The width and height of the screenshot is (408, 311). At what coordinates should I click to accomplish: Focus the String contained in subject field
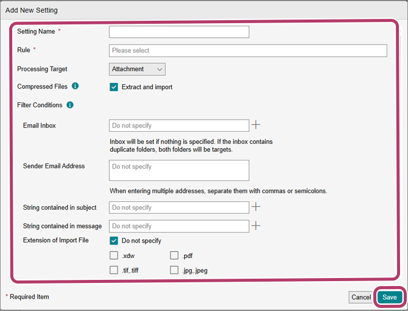pos(179,208)
